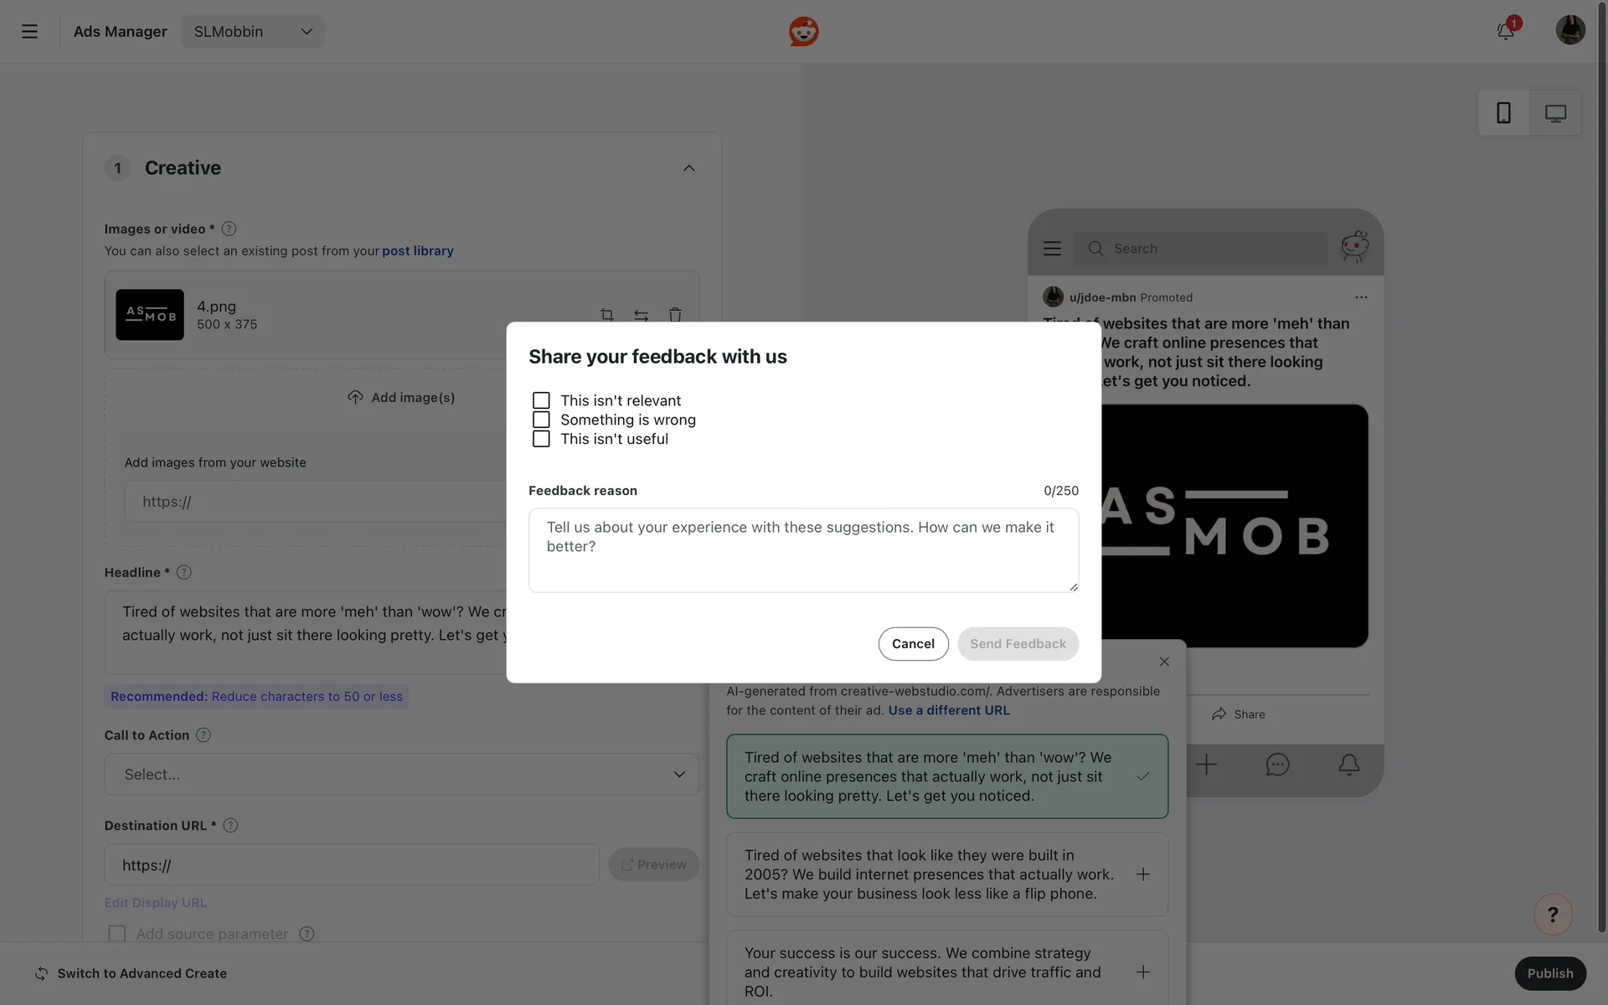Switch to desktop preview icon
This screenshot has height=1005, width=1608.
[1555, 113]
